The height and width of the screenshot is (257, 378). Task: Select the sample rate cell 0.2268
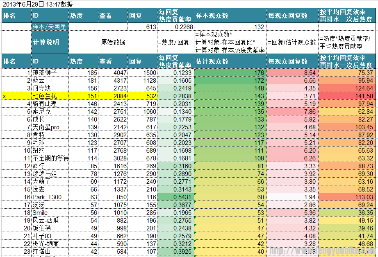tap(175, 27)
